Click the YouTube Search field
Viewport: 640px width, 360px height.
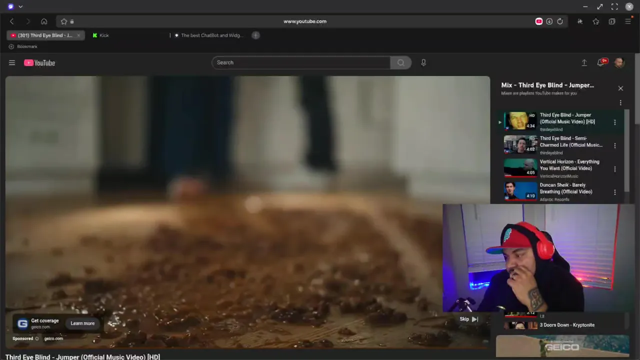(301, 62)
